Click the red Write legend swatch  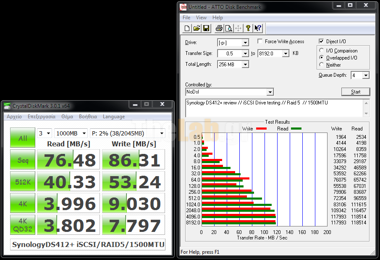click(261, 129)
